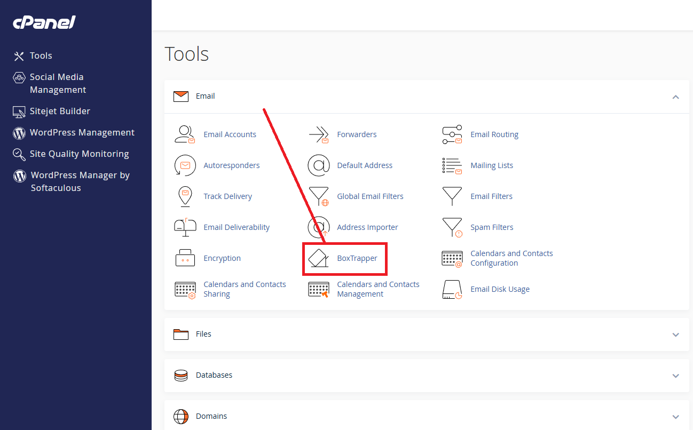Click the Calendars and Contacts Management icon
The width and height of the screenshot is (693, 430).
319,290
